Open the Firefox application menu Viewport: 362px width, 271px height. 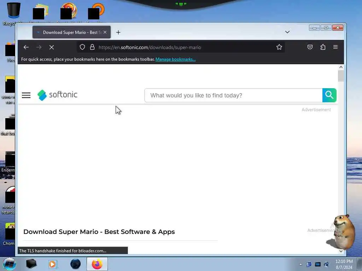tap(335, 47)
